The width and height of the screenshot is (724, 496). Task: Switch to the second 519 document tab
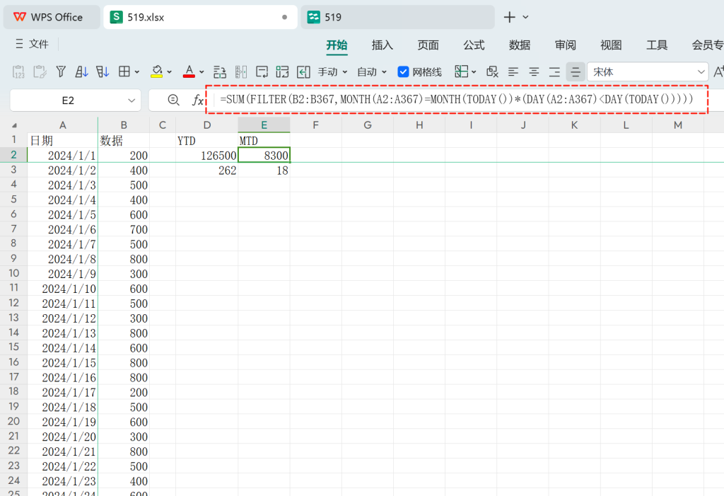point(397,17)
